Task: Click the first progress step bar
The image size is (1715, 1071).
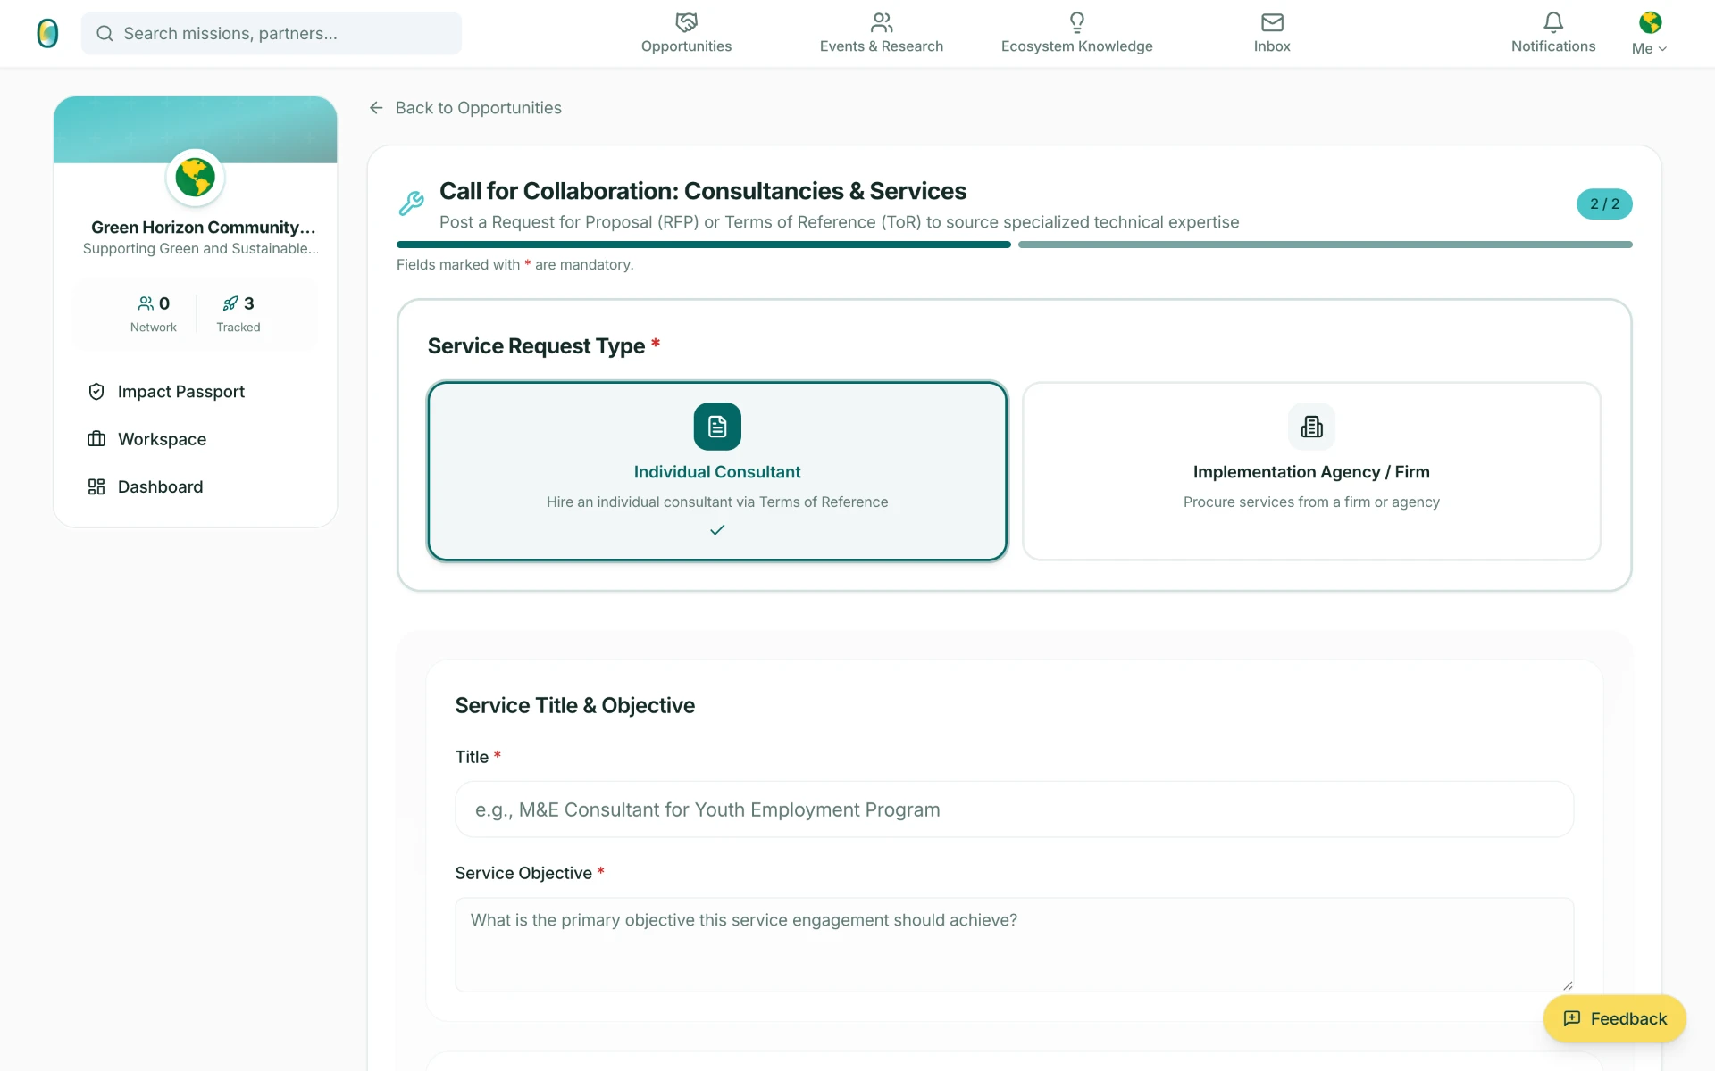Action: [x=704, y=245]
